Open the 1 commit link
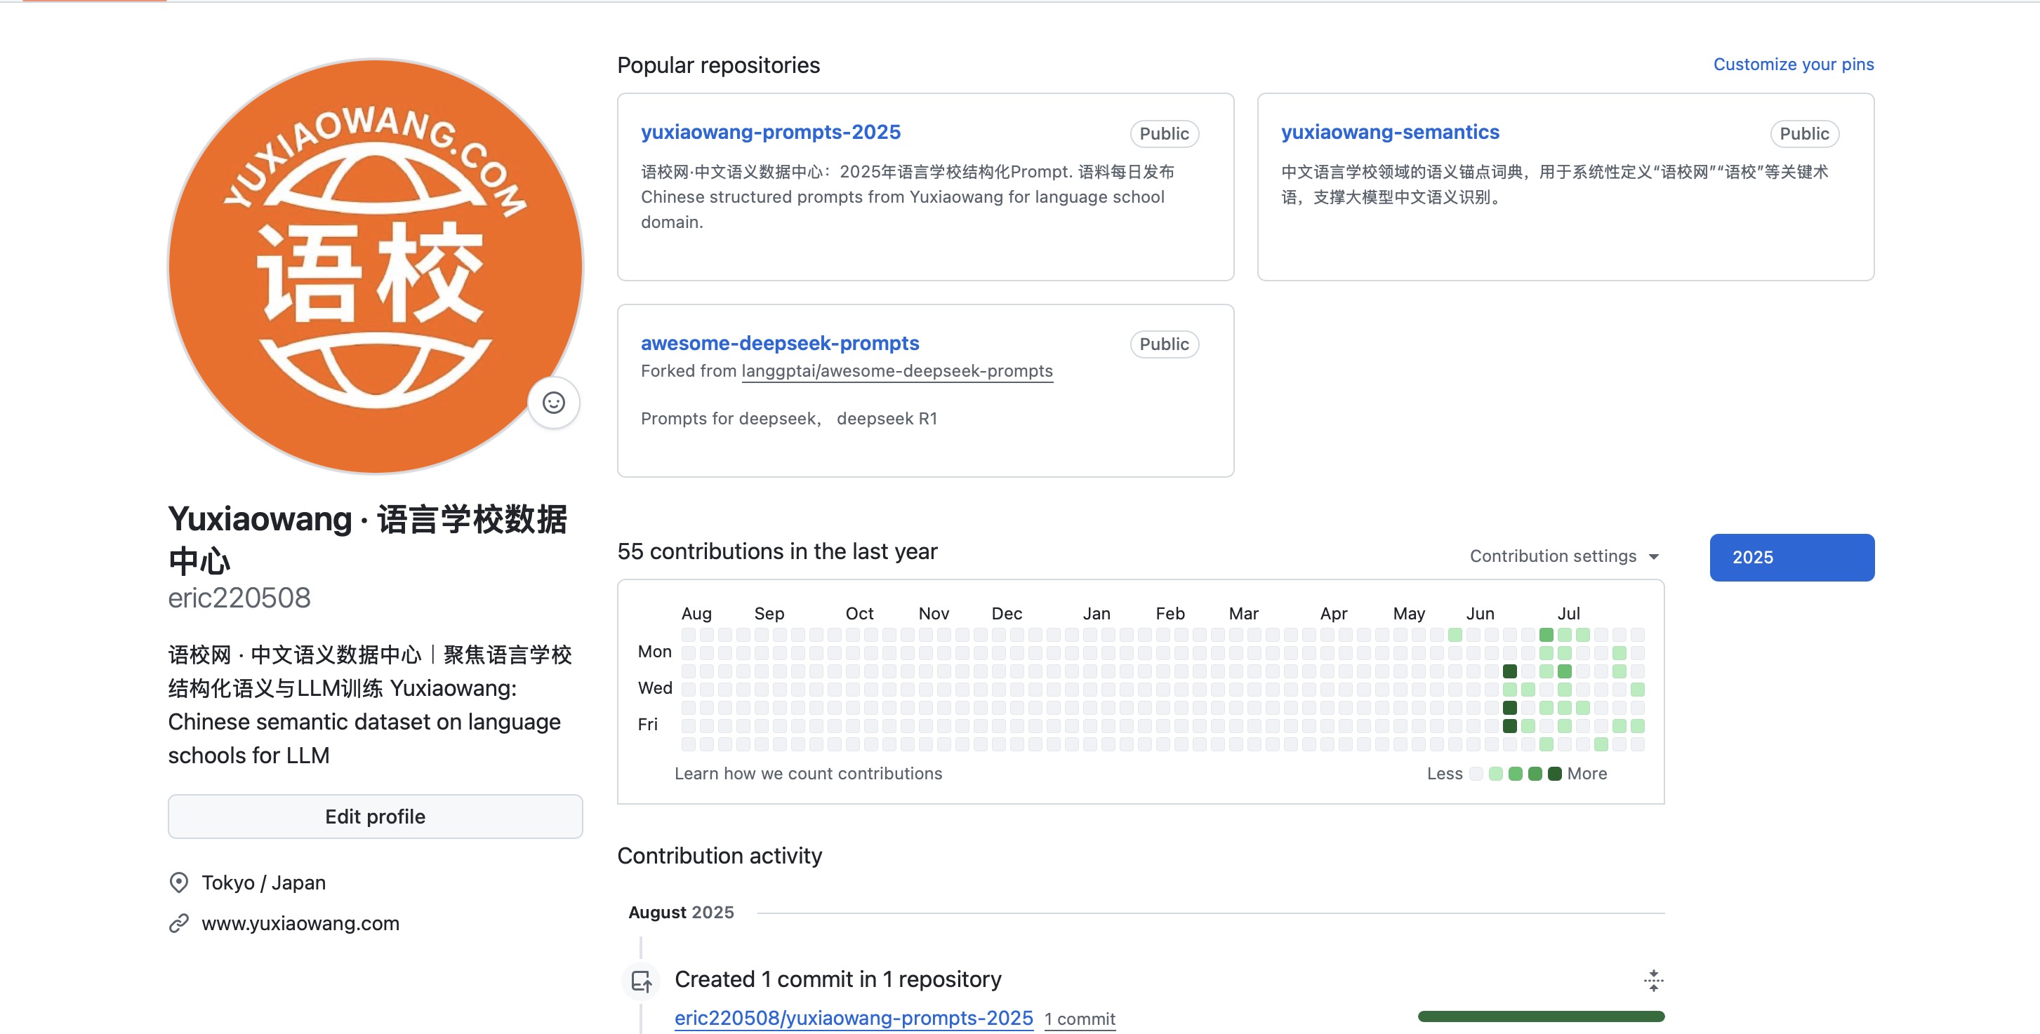This screenshot has height=1034, width=2040. tap(1080, 1019)
